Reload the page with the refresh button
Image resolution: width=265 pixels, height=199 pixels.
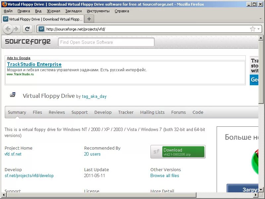[x=27, y=29]
